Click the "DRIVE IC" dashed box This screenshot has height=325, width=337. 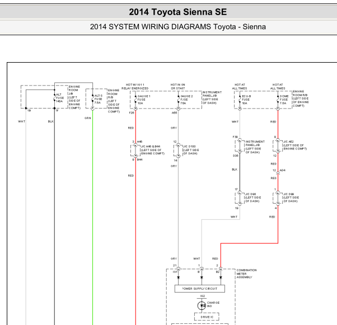click(x=207, y=317)
